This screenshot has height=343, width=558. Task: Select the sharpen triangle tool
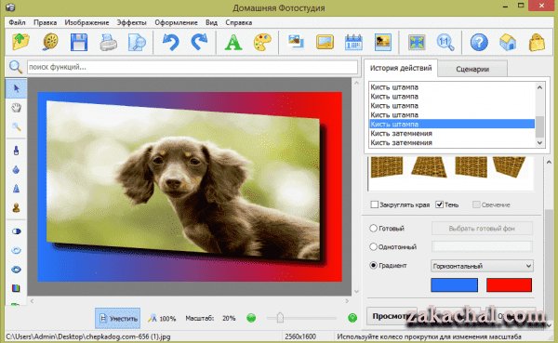tap(16, 189)
